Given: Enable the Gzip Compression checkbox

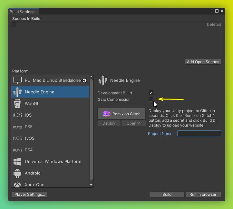Looking at the screenshot, I should [x=151, y=100].
